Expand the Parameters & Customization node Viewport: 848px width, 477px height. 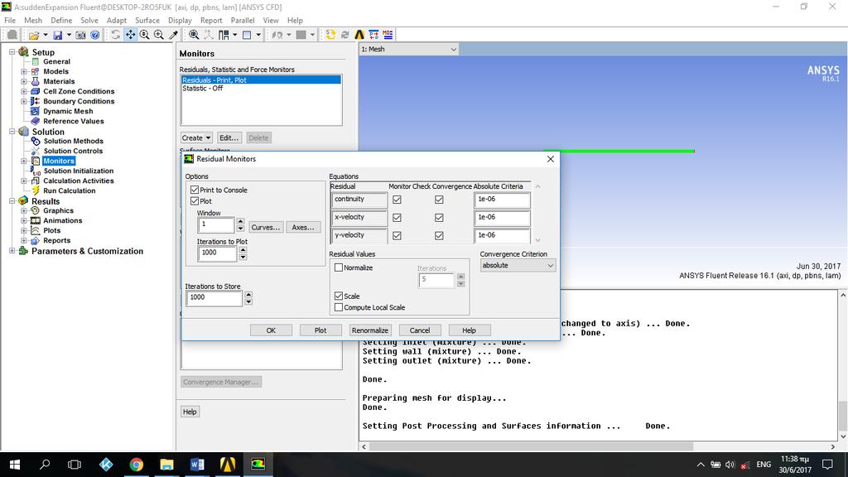click(x=12, y=251)
